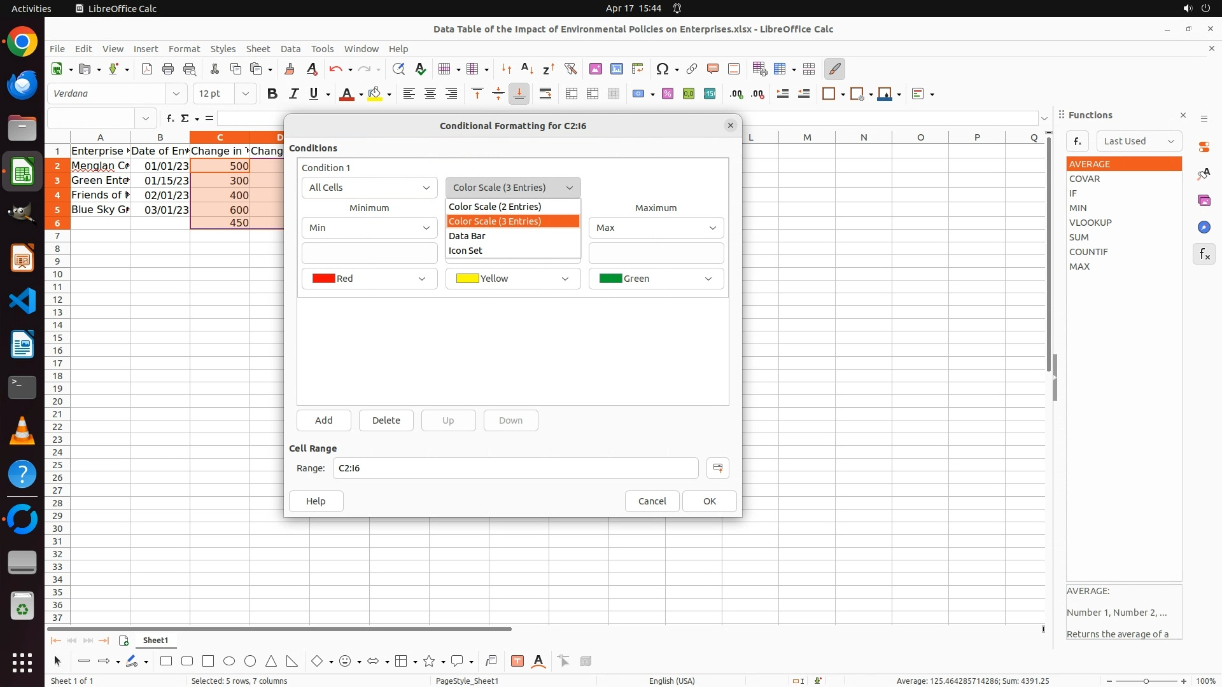Click the Insert Chart icon

click(x=616, y=69)
